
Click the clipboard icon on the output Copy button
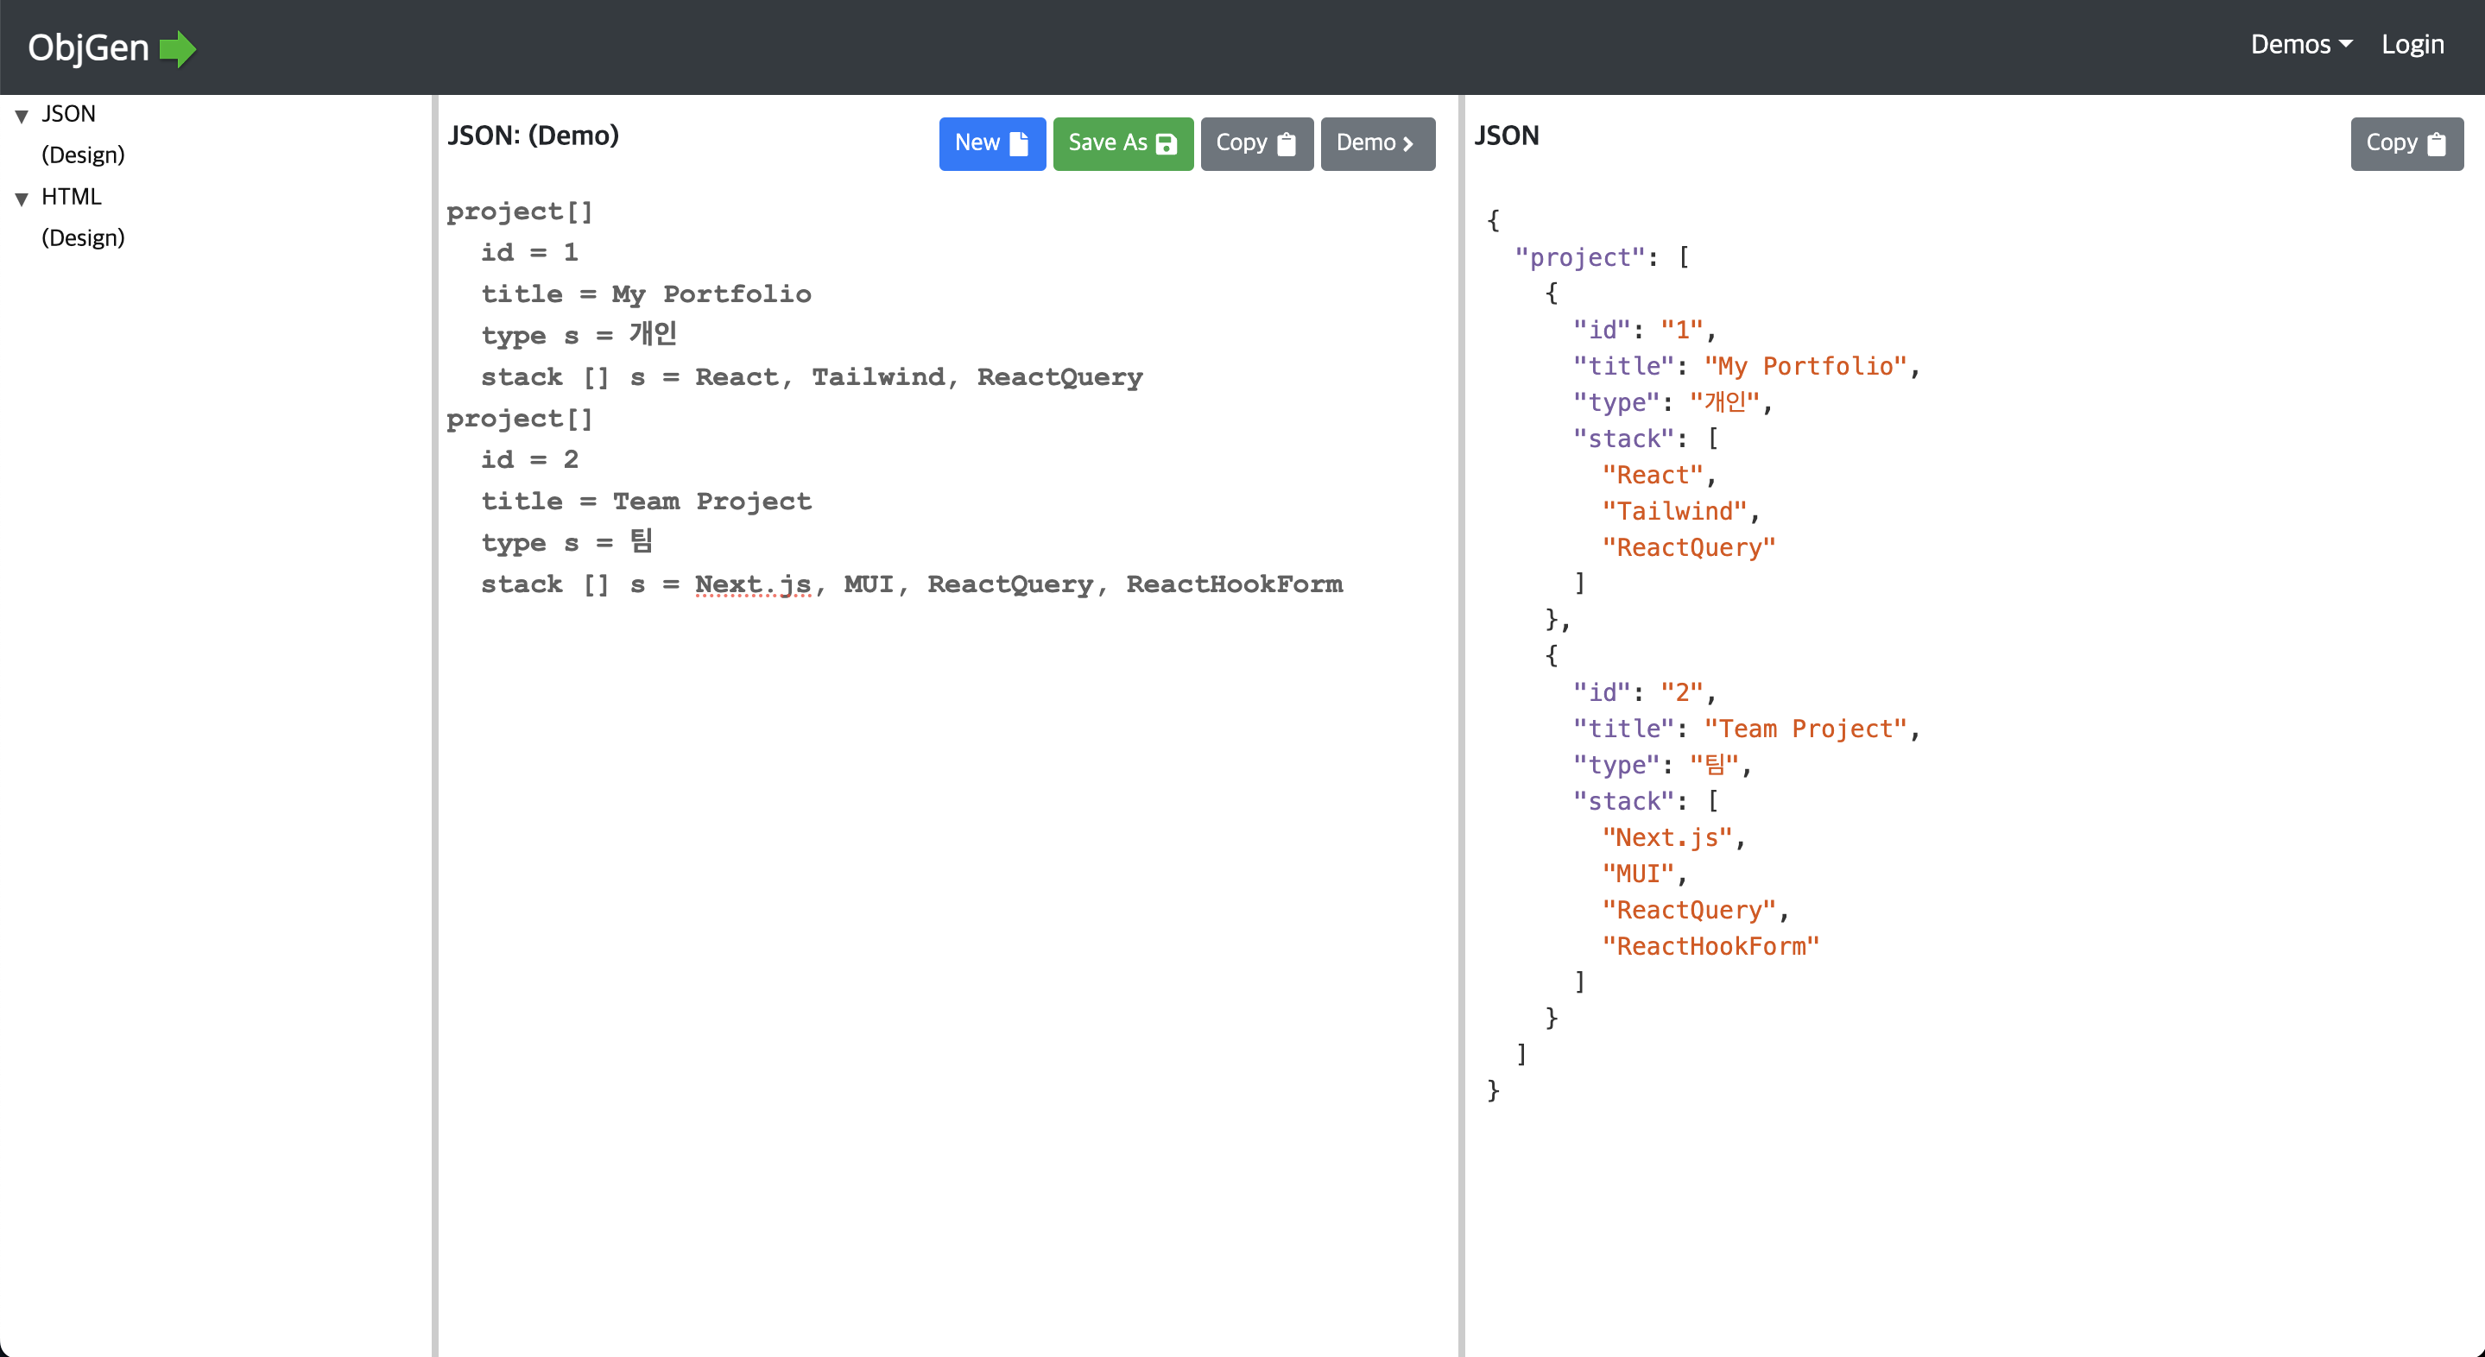(x=2436, y=143)
